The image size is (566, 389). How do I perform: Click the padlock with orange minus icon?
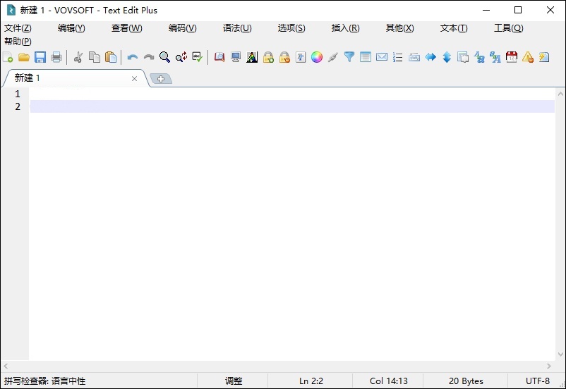(x=284, y=57)
